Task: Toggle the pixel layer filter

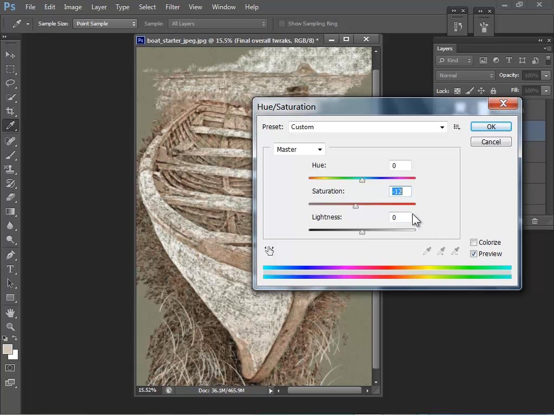Action: coord(483,61)
